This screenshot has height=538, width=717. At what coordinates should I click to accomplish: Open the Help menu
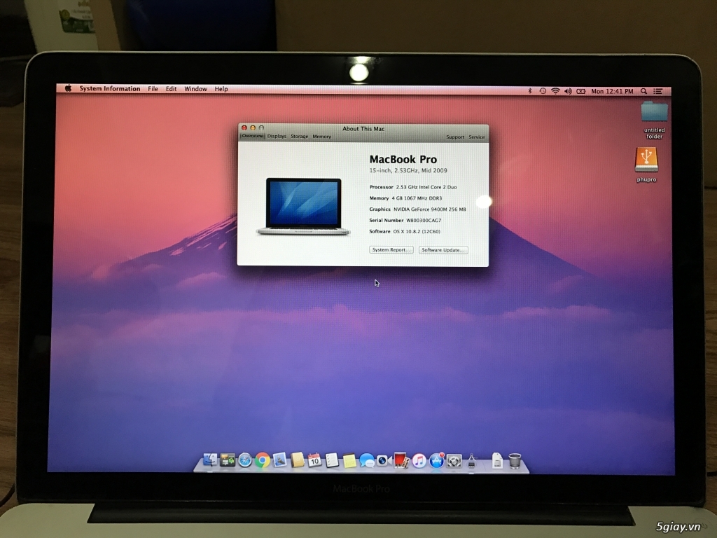coord(221,89)
